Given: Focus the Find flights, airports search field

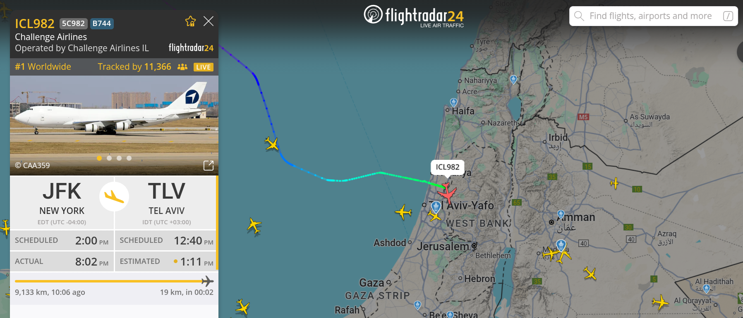Looking at the screenshot, I should pyautogui.click(x=654, y=16).
